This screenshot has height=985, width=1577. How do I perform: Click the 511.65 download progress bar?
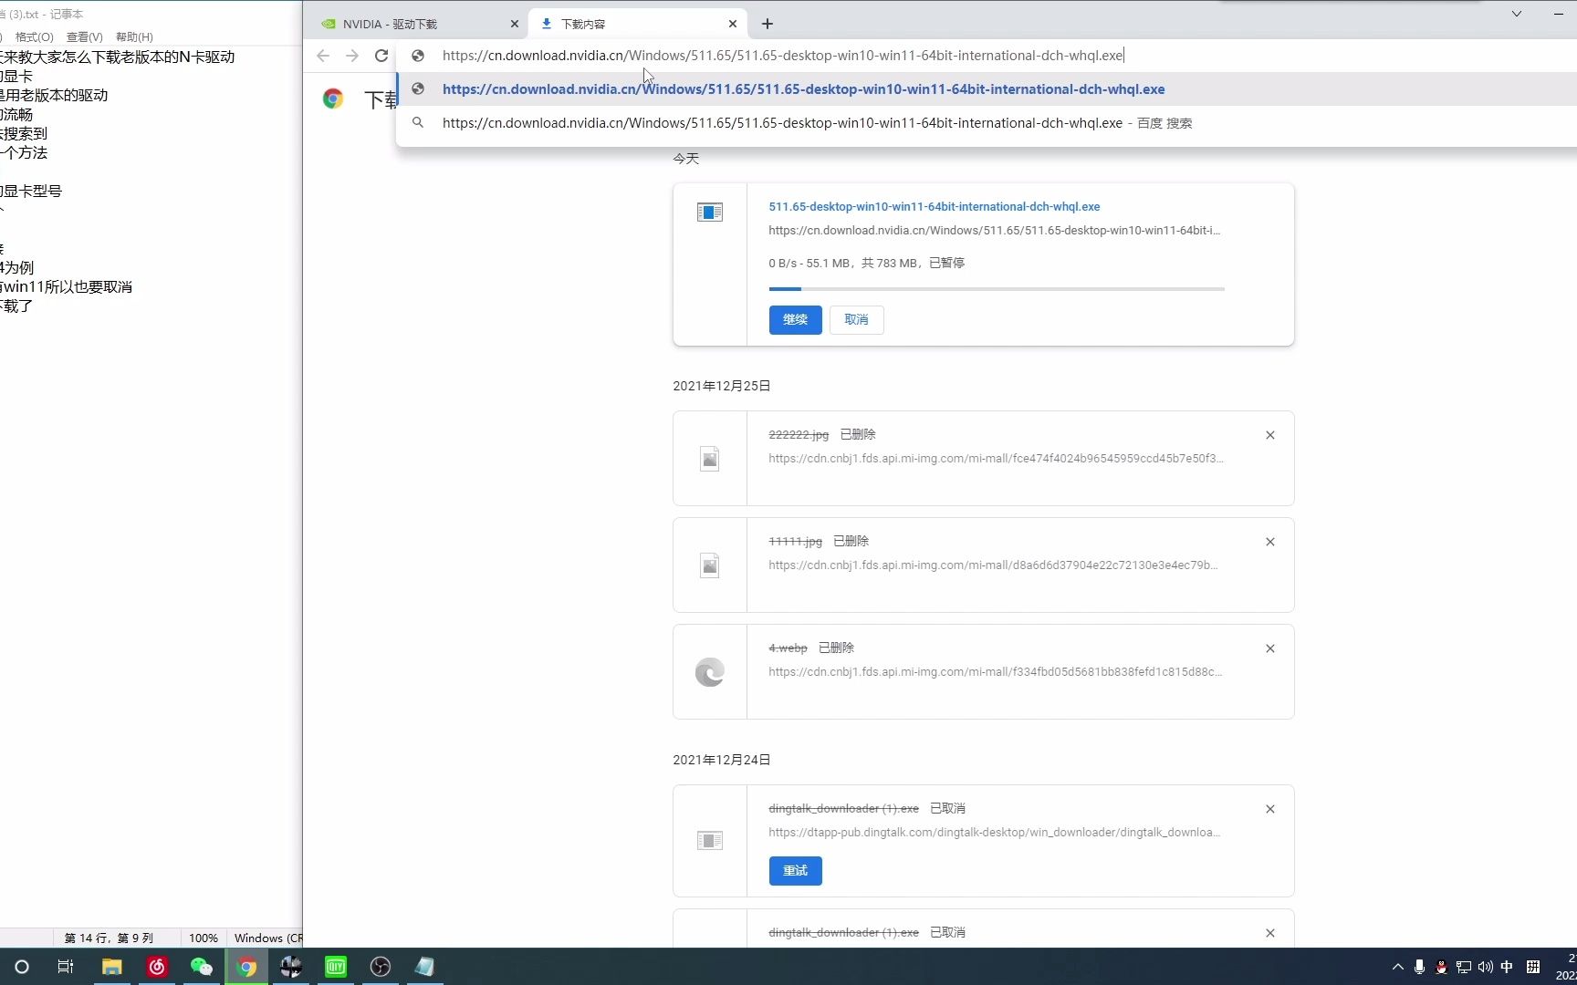[x=997, y=289]
